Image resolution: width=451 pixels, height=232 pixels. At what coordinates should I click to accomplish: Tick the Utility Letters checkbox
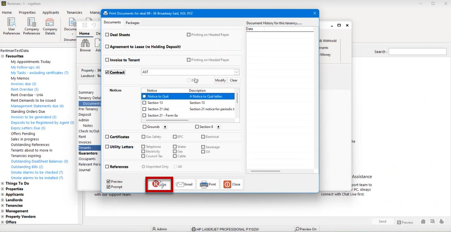pyautogui.click(x=107, y=147)
